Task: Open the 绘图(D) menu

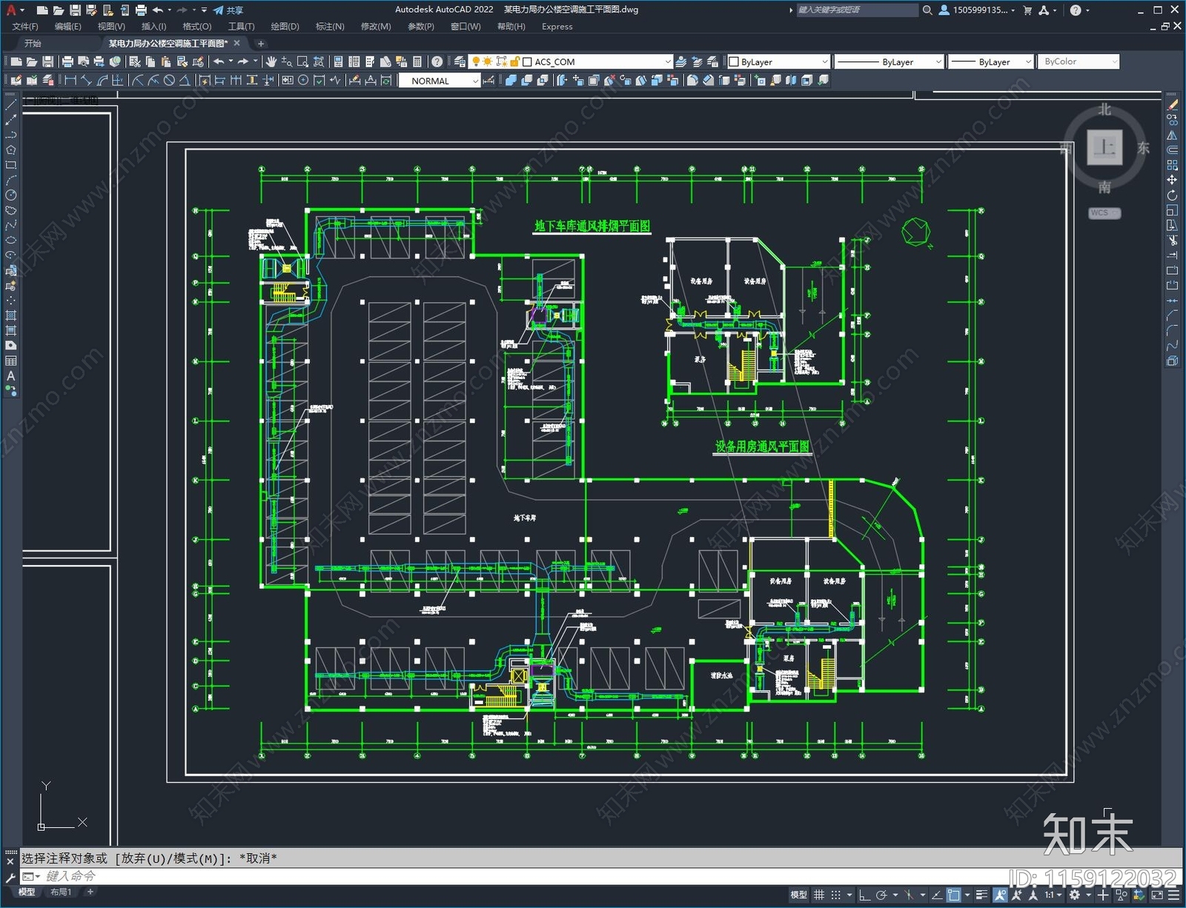Action: tap(285, 27)
